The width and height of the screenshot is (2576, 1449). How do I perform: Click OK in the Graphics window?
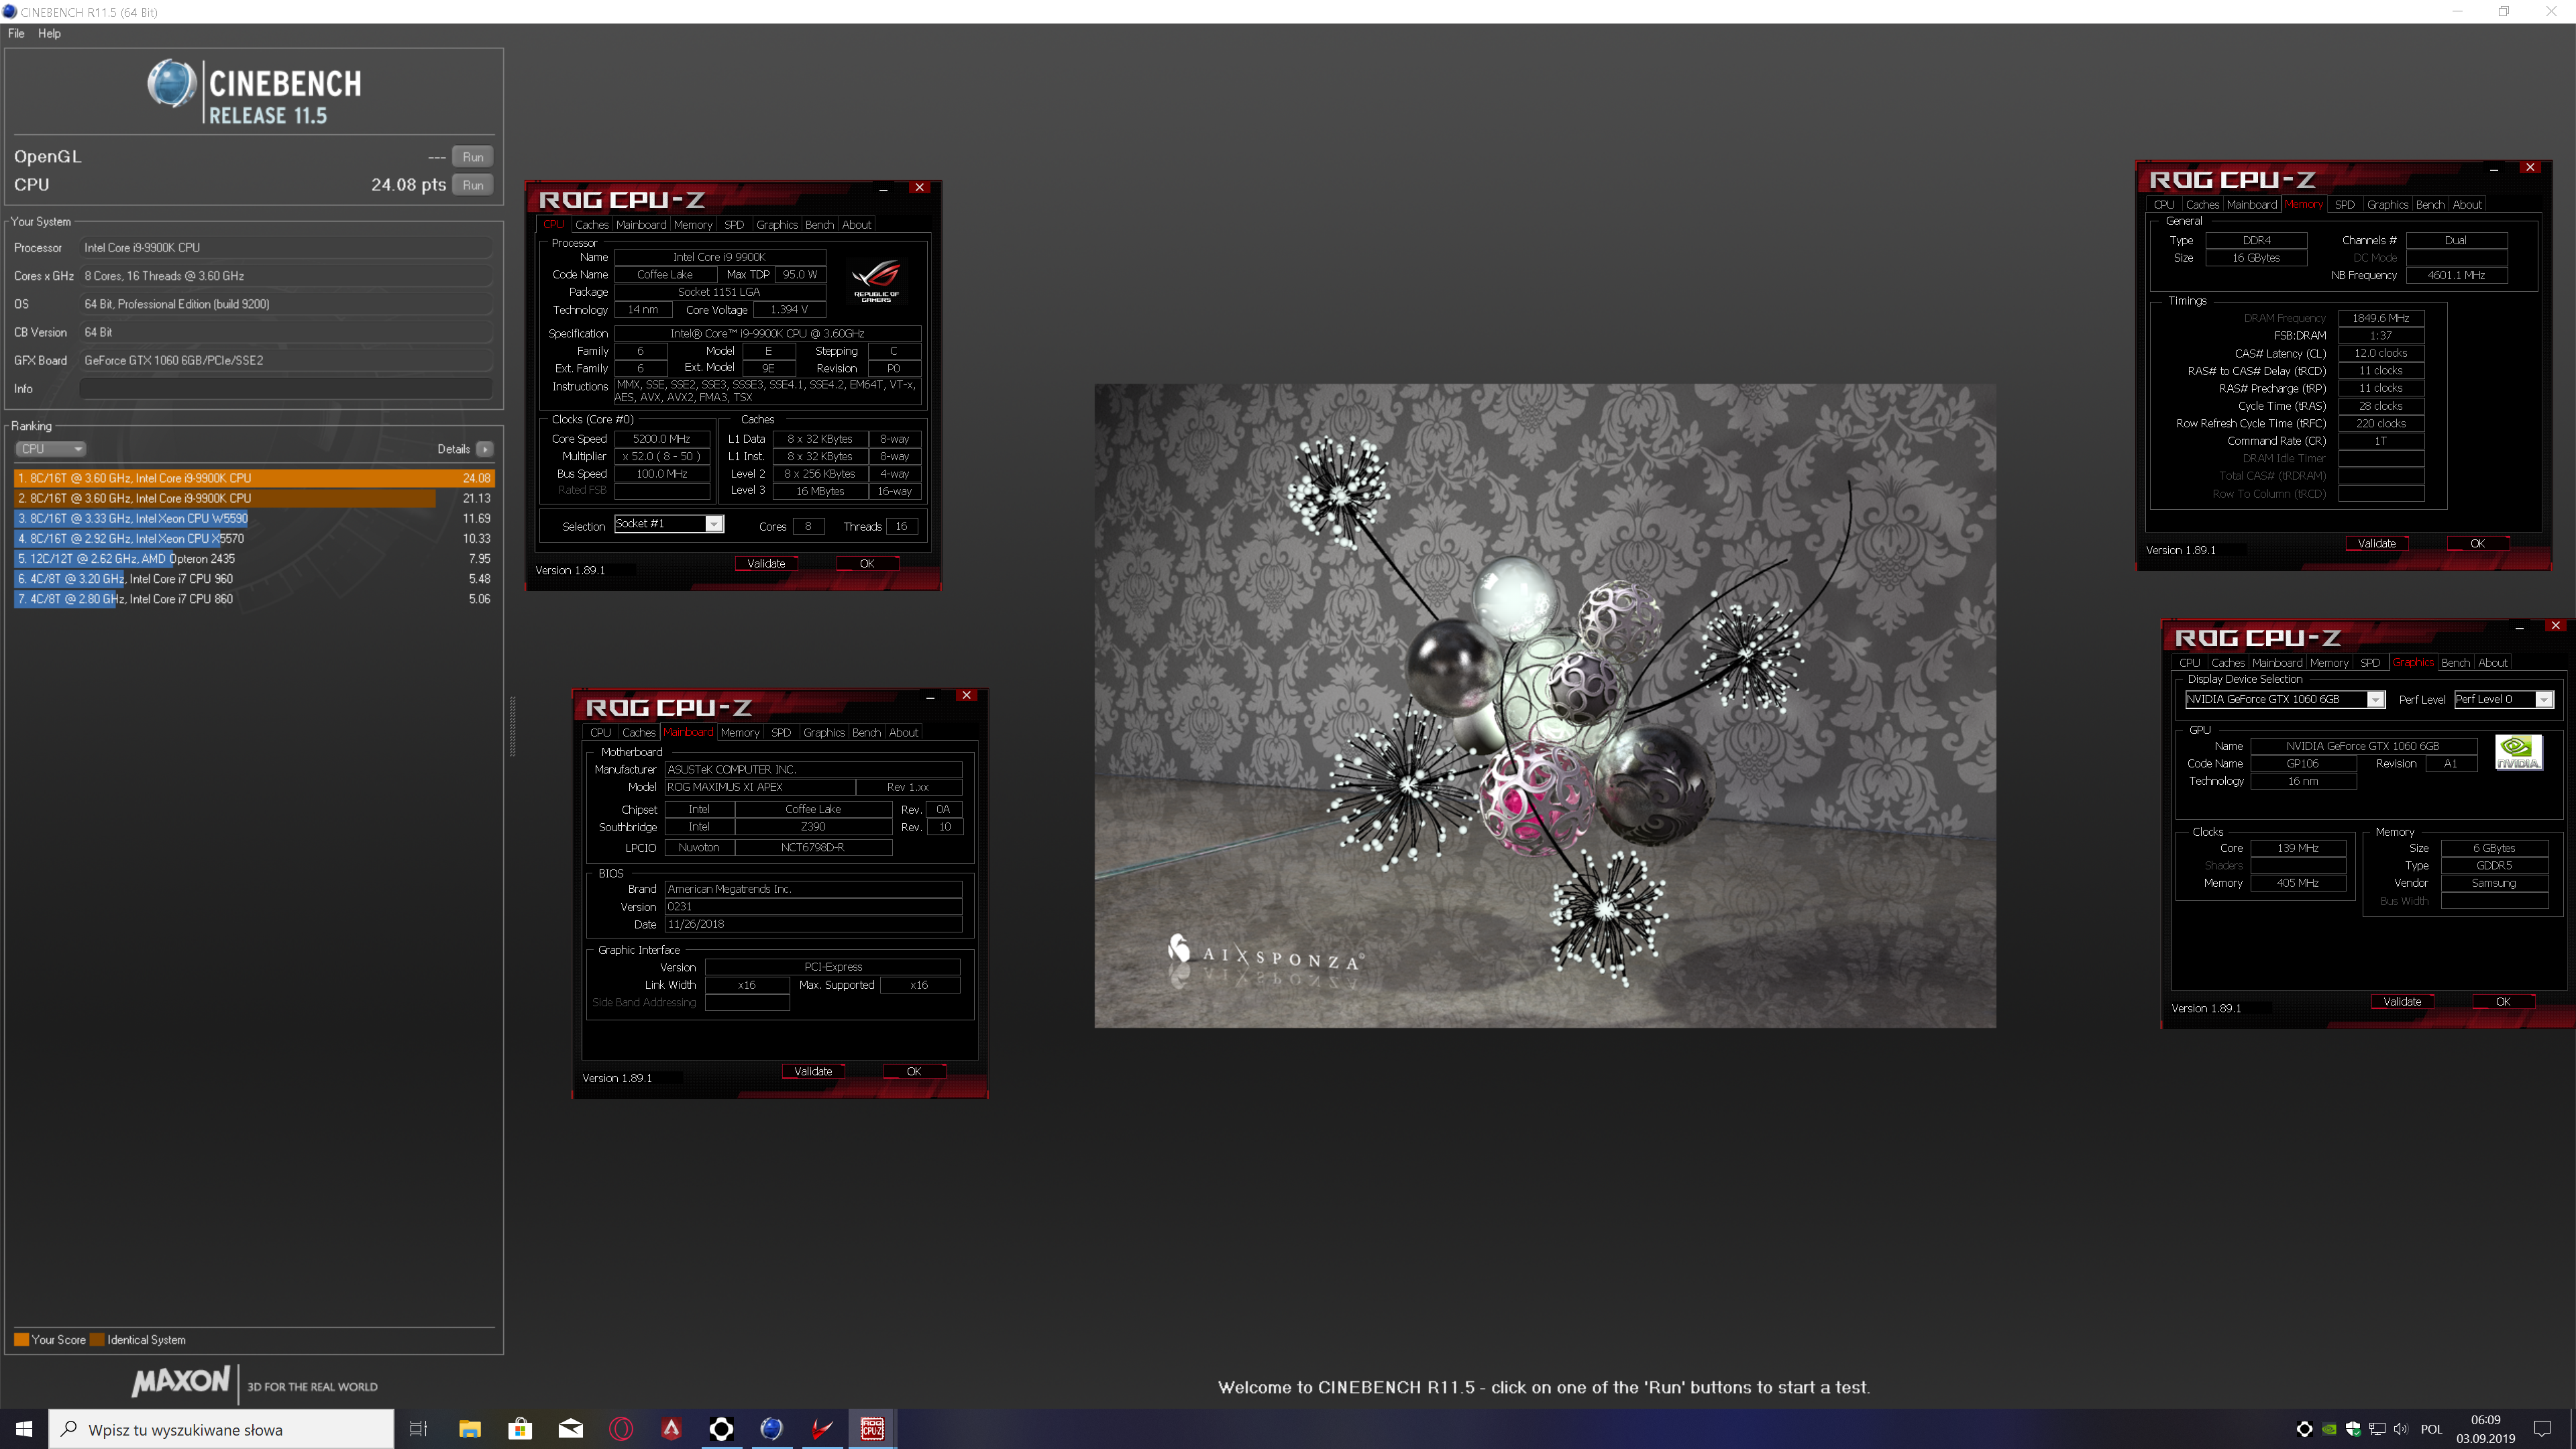click(2502, 1002)
